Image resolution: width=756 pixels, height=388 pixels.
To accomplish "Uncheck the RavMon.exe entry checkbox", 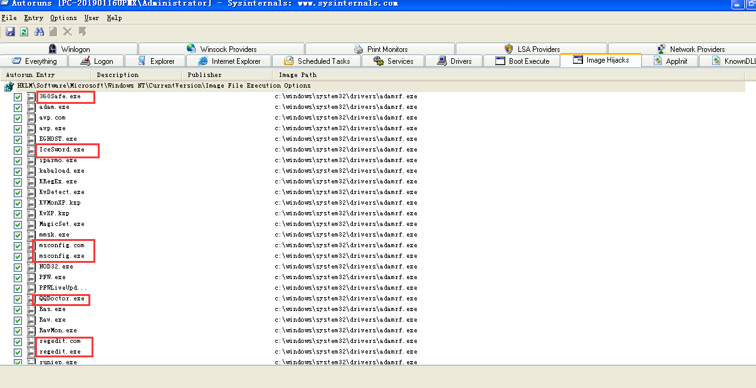I will 18,331.
